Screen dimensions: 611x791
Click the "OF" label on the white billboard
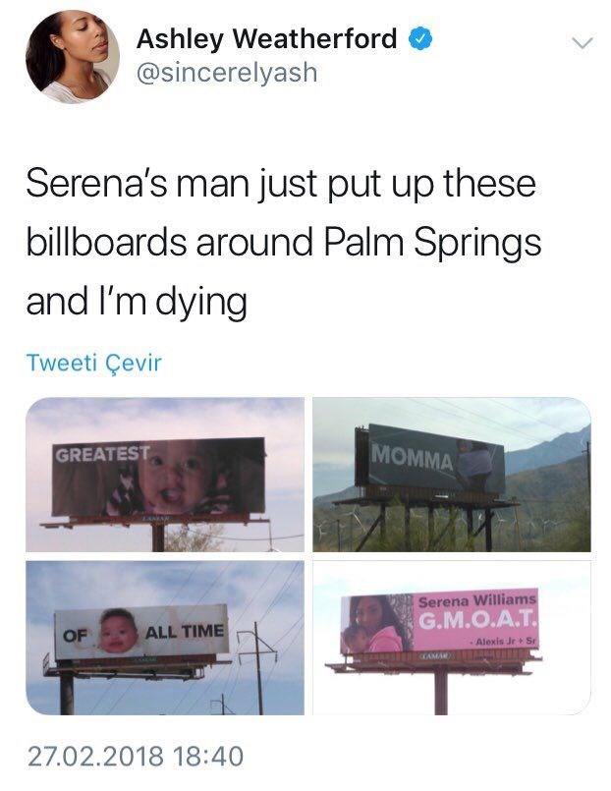[76, 635]
